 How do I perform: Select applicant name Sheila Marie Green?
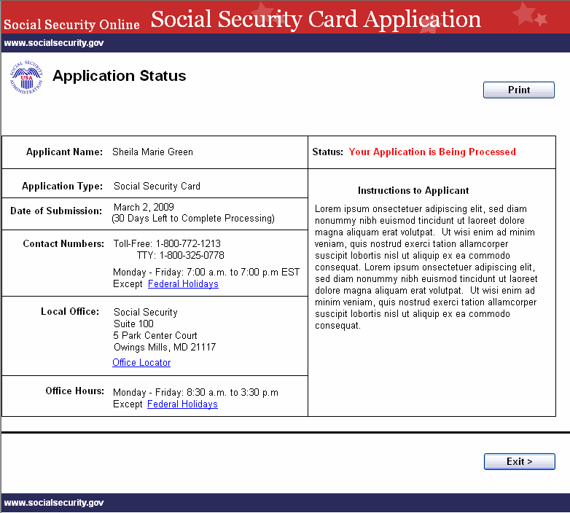tap(152, 152)
